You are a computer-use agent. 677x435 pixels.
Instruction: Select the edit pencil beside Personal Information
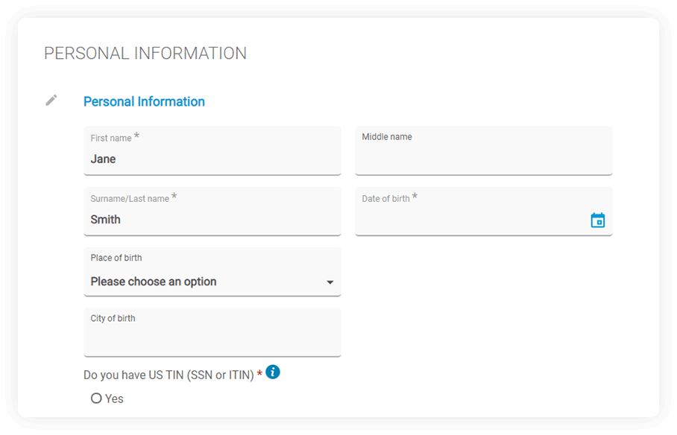tap(51, 99)
